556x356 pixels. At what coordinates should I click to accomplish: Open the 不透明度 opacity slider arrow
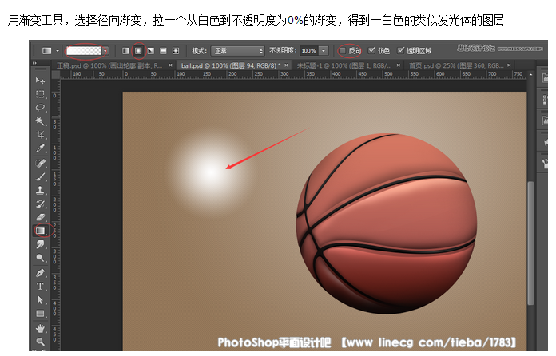coord(324,51)
